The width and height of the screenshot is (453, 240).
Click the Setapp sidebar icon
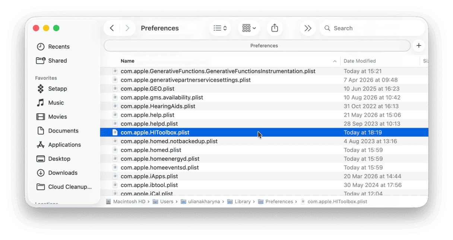[x=41, y=89]
